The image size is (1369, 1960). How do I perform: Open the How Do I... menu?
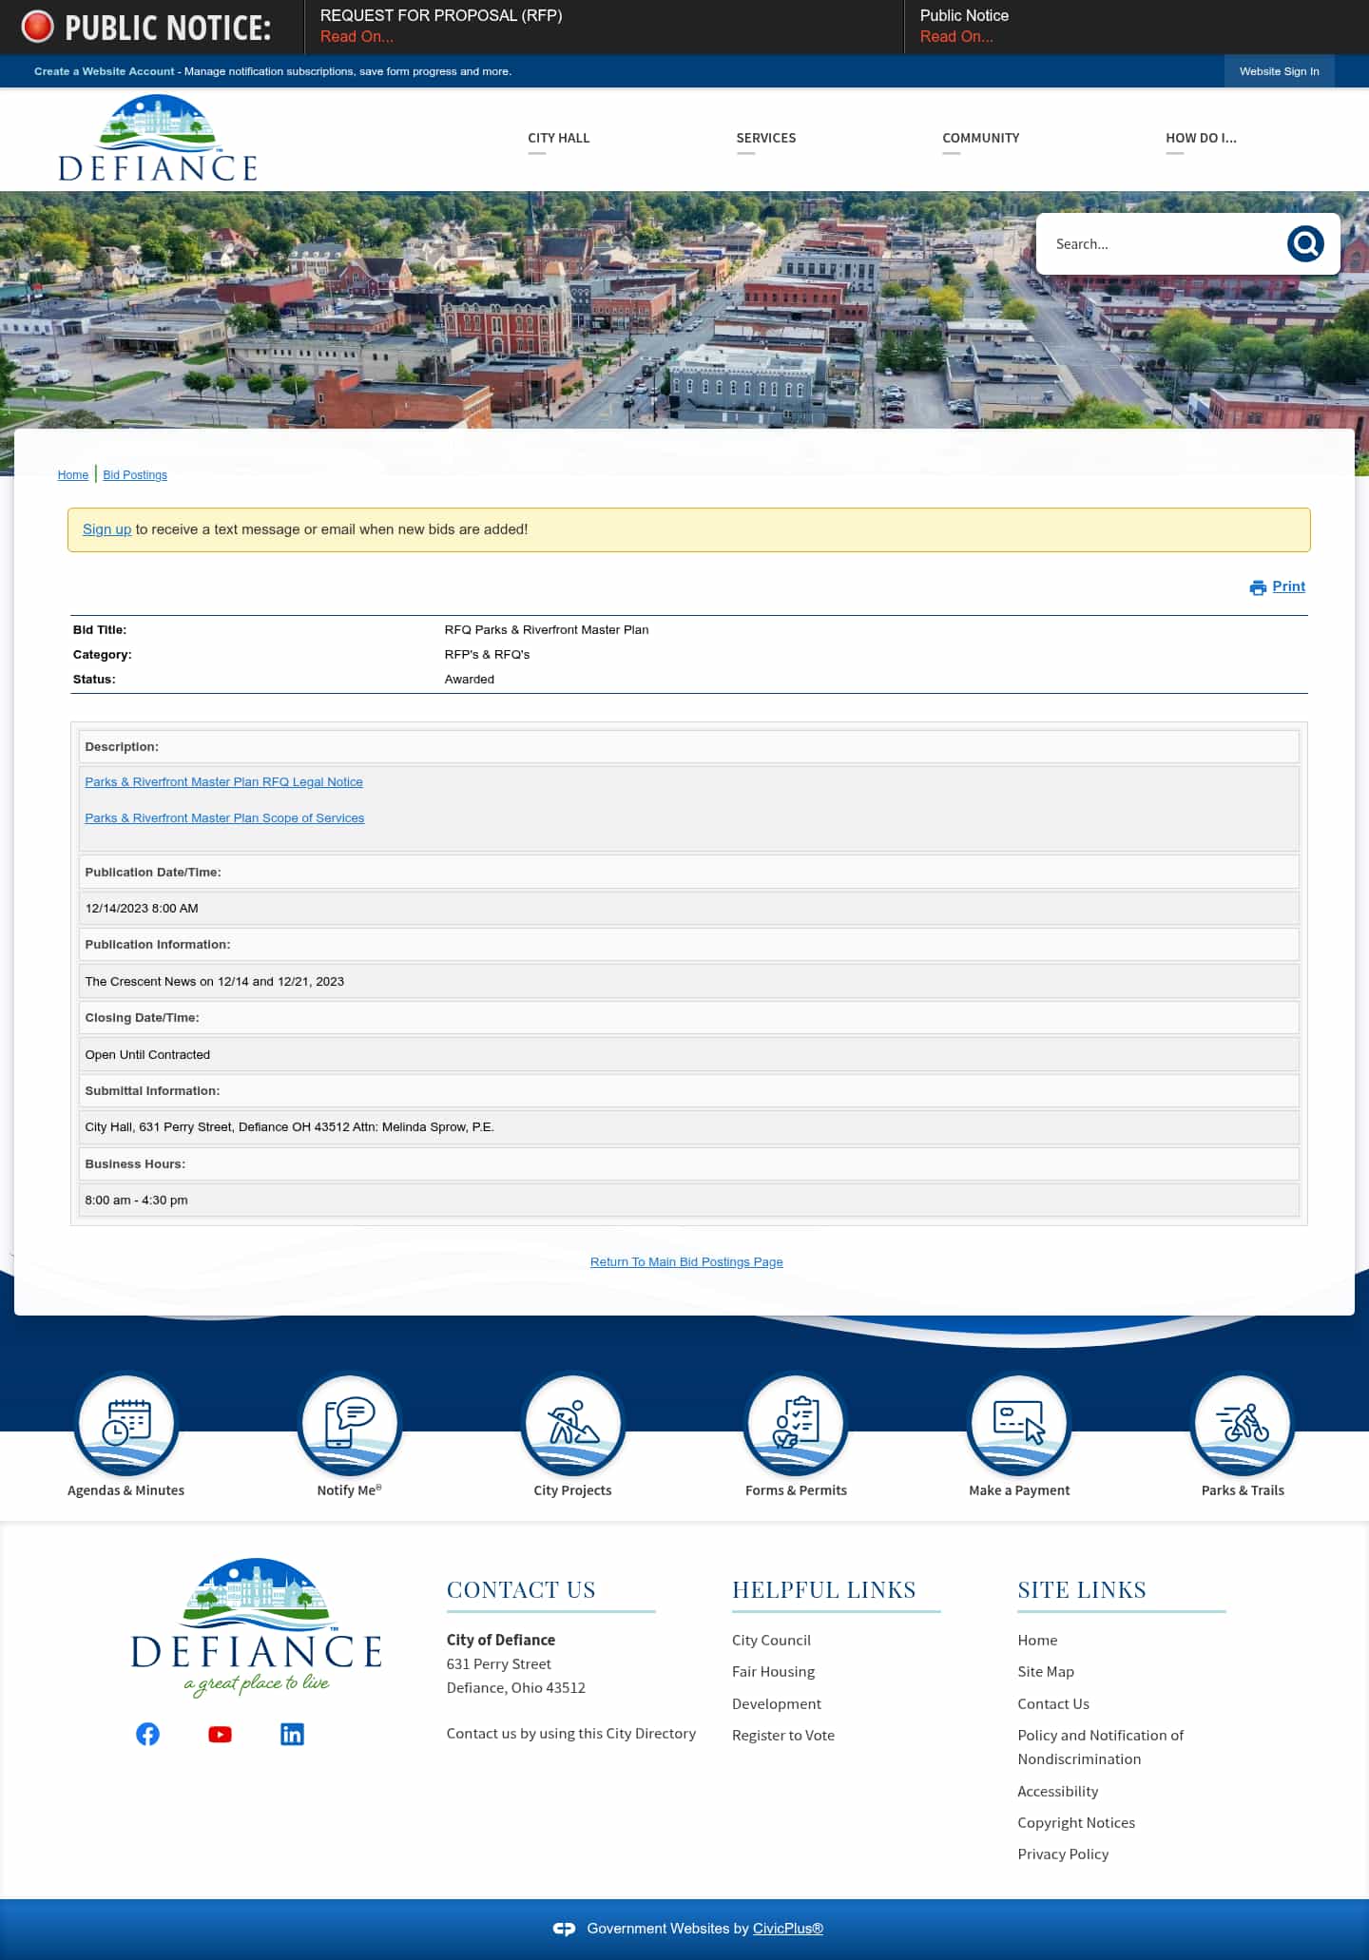point(1202,138)
